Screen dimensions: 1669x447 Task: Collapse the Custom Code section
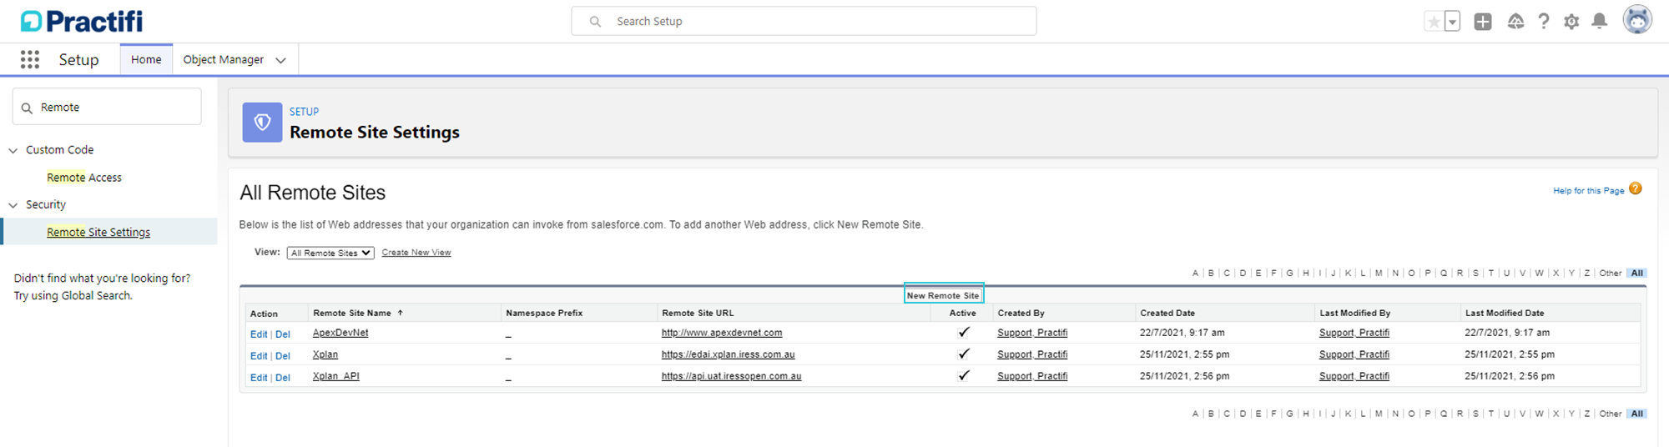point(13,150)
